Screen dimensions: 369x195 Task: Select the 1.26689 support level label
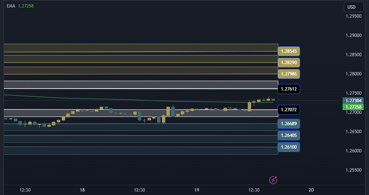(289, 124)
